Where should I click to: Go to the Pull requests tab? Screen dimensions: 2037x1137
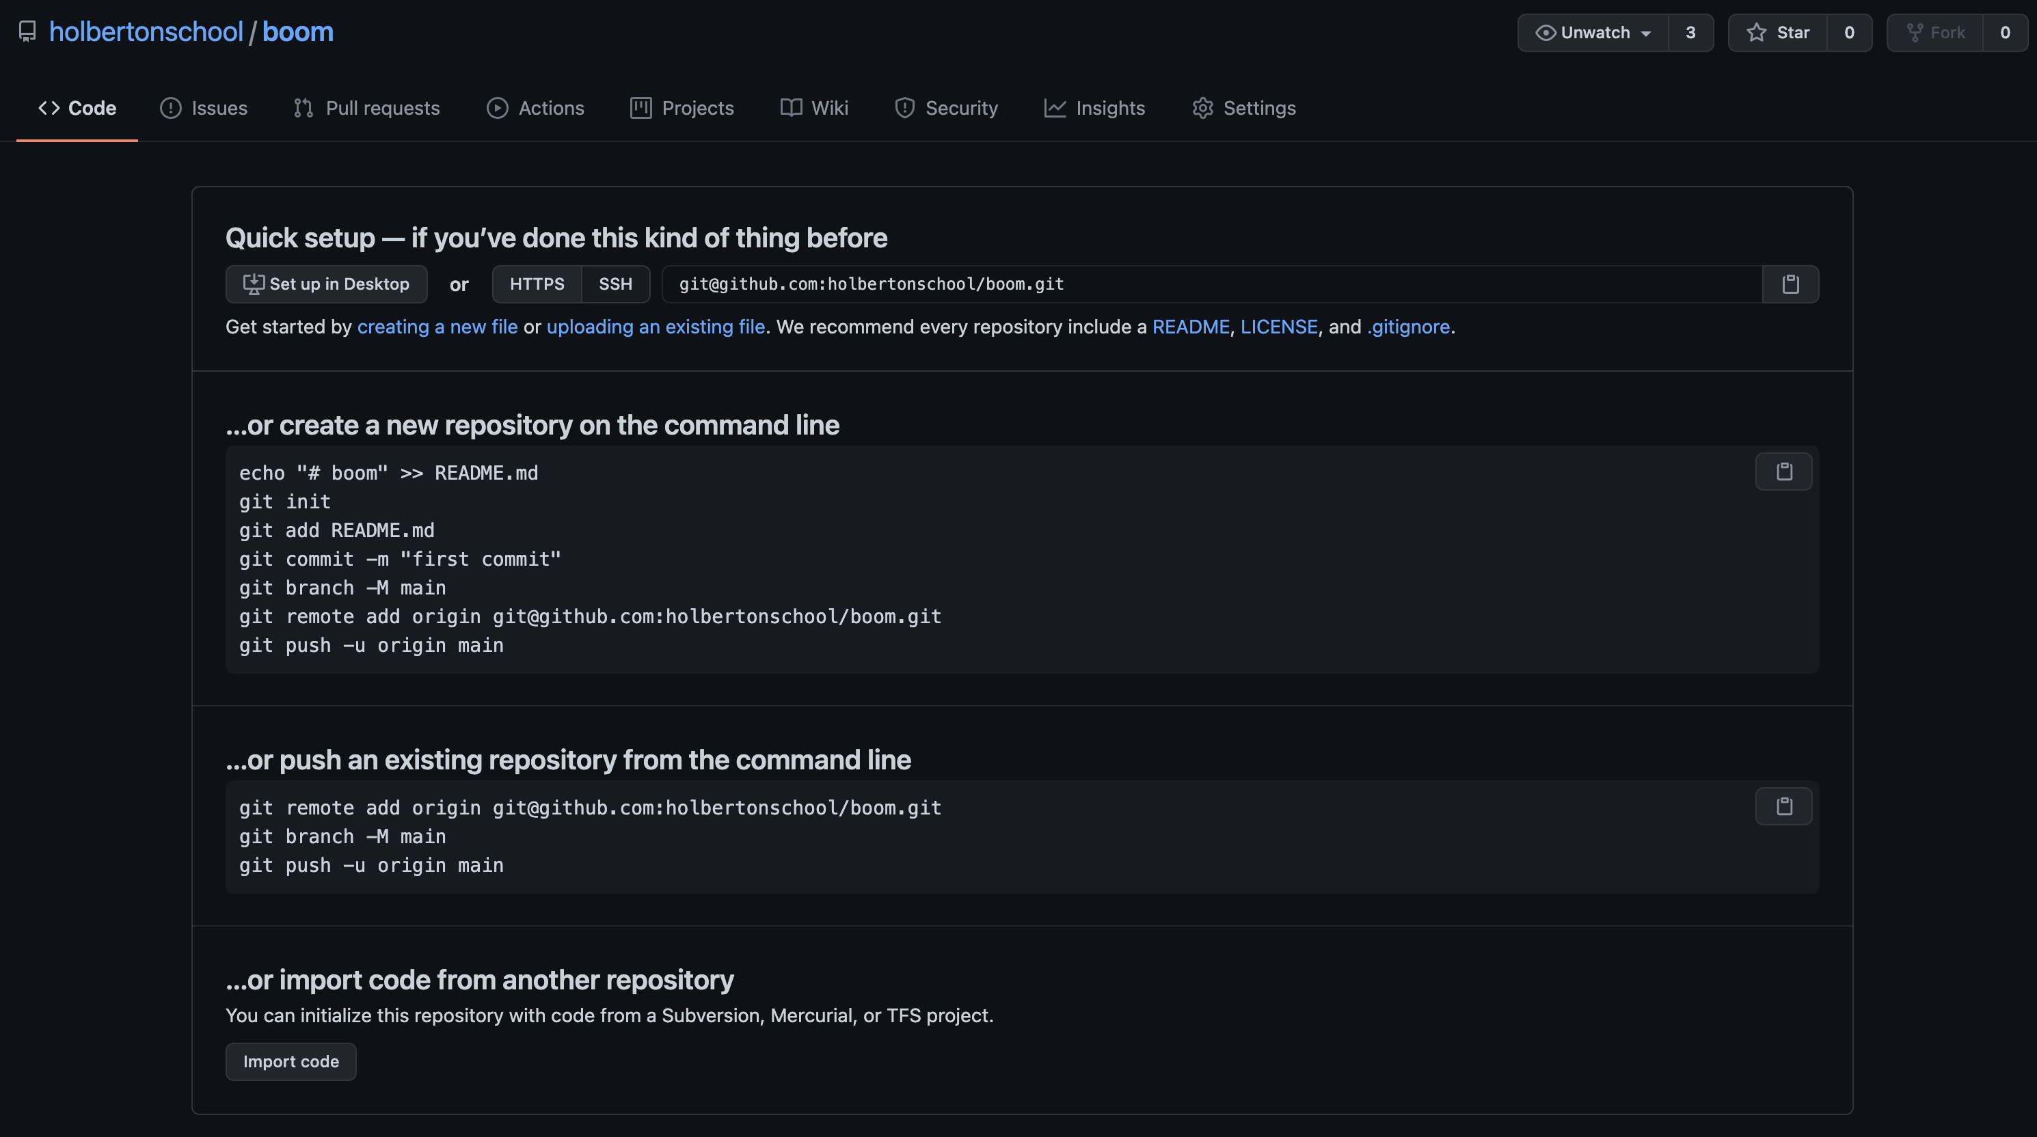point(366,107)
